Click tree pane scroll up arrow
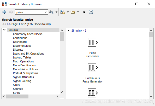This screenshot has height=106, width=155. pyautogui.click(x=62, y=30)
